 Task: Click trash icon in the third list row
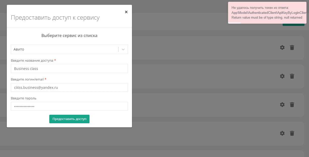coord(292,104)
